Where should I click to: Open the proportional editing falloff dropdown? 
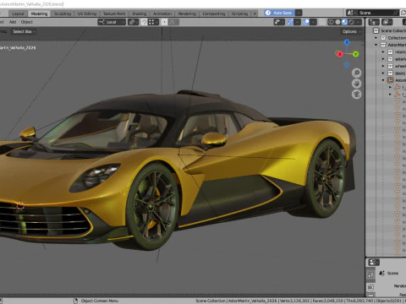pyautogui.click(x=173, y=22)
